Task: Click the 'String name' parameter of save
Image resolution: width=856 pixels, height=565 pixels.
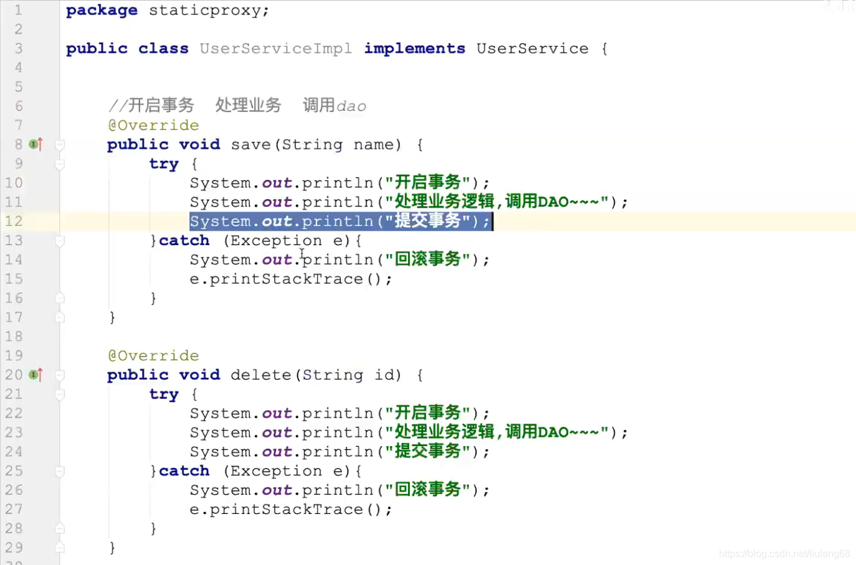Action: [338, 144]
